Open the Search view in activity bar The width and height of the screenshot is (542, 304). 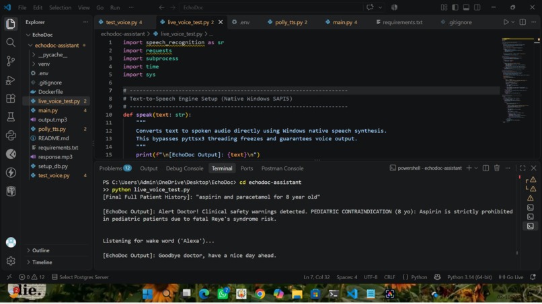11,42
